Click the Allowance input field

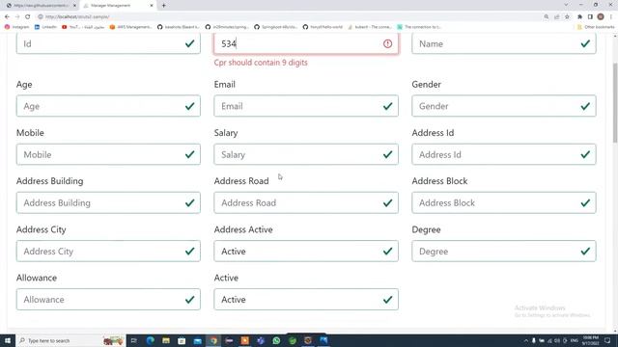(x=108, y=300)
